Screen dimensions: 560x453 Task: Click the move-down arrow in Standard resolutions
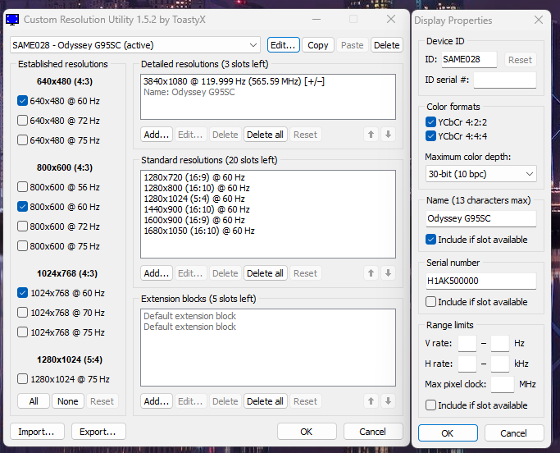coord(388,273)
